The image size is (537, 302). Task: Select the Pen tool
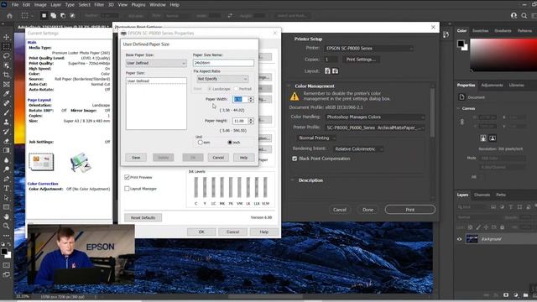coord(6,179)
